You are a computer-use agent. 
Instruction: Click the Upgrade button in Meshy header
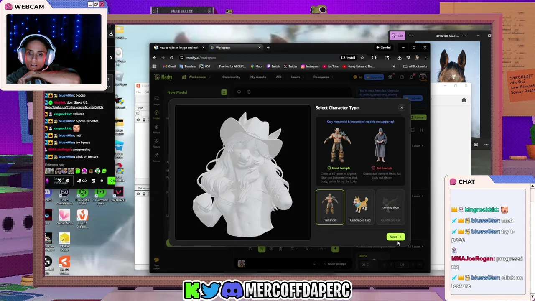[374, 77]
